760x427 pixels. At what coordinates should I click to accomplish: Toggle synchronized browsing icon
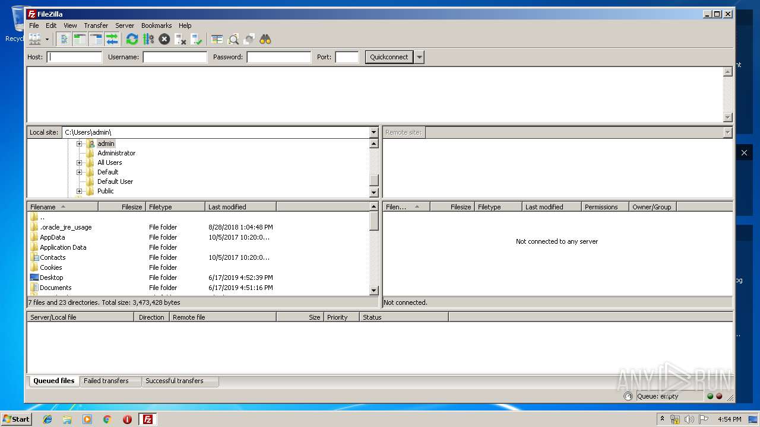[249, 39]
